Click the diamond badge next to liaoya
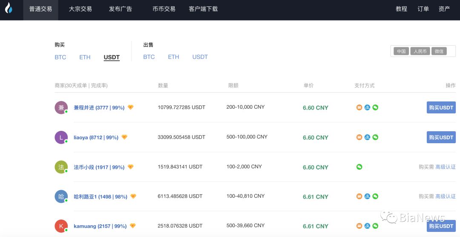Screen dimensions: 460x237 coord(124,137)
